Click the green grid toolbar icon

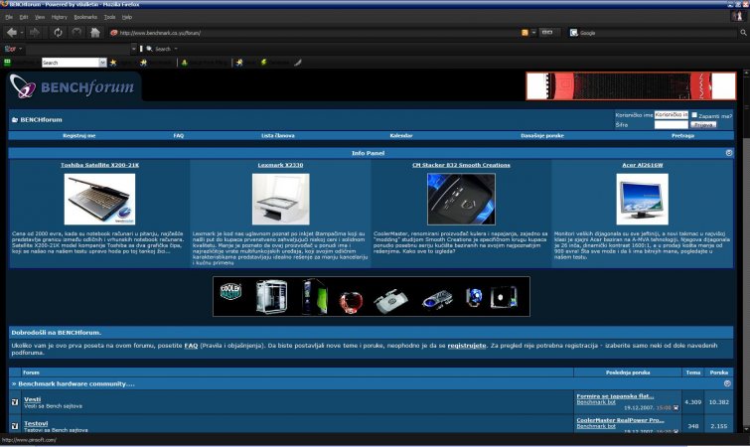(x=7, y=63)
